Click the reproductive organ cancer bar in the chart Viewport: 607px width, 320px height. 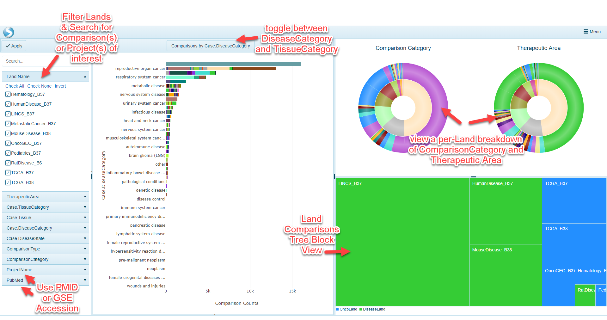pos(221,68)
